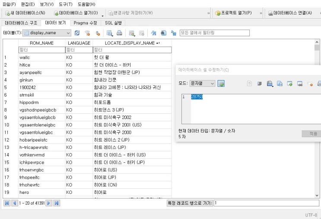Jump to the last page of records

coord(57,203)
